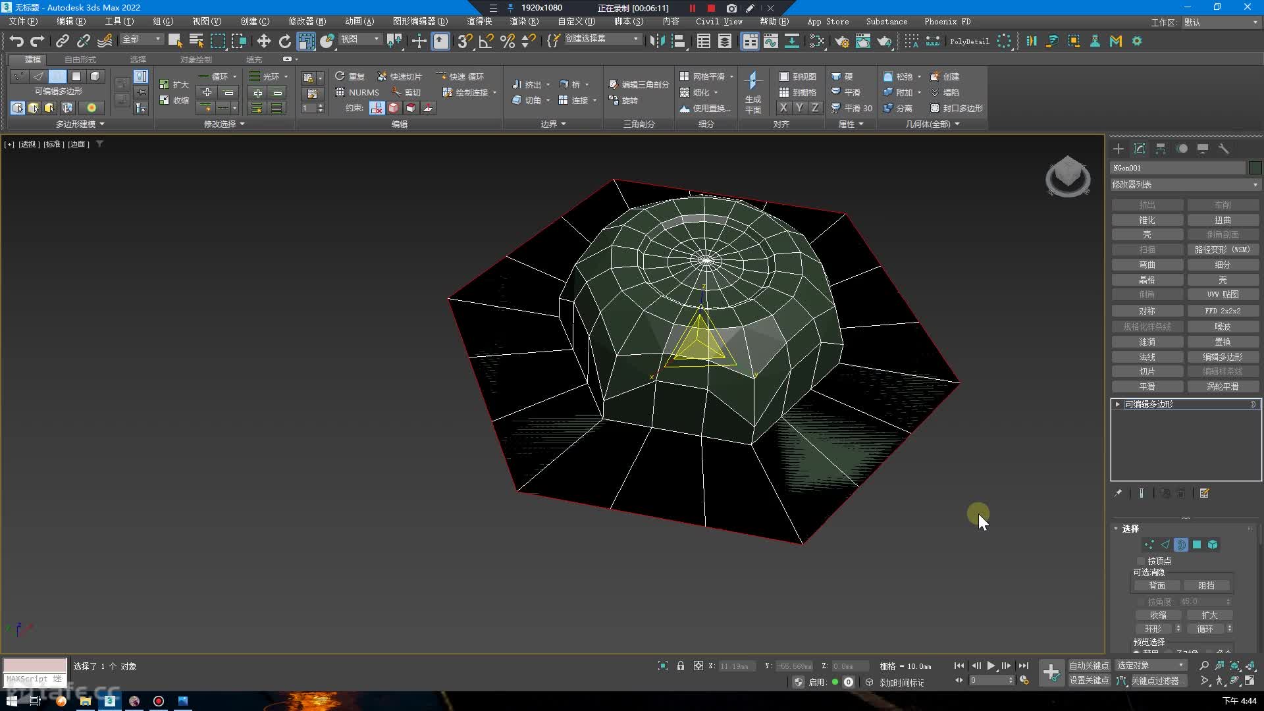This screenshot has height=711, width=1264.
Task: Click the Undo arrow icon
Action: pos(16,41)
